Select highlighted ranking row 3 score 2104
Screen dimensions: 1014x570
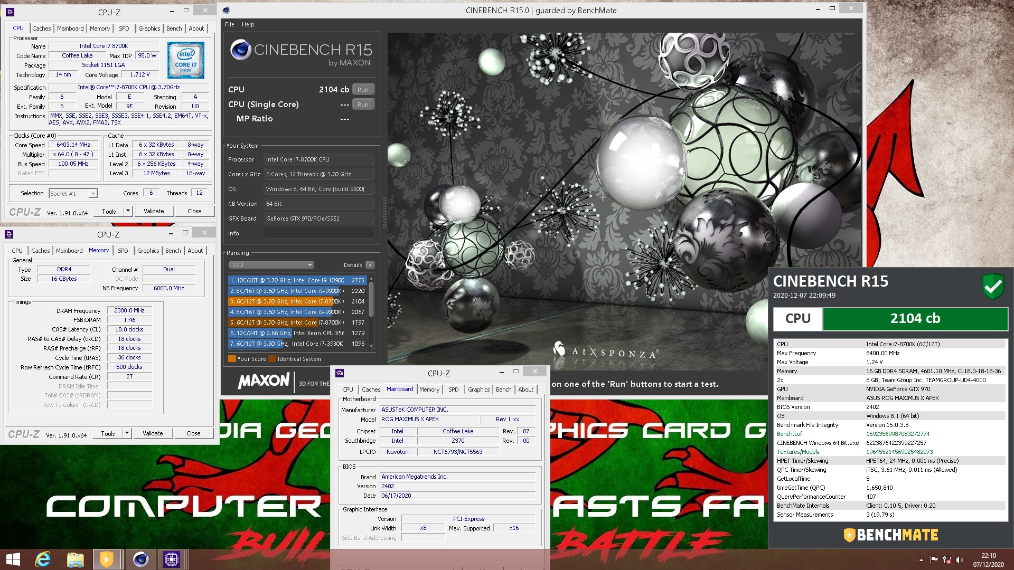point(297,301)
